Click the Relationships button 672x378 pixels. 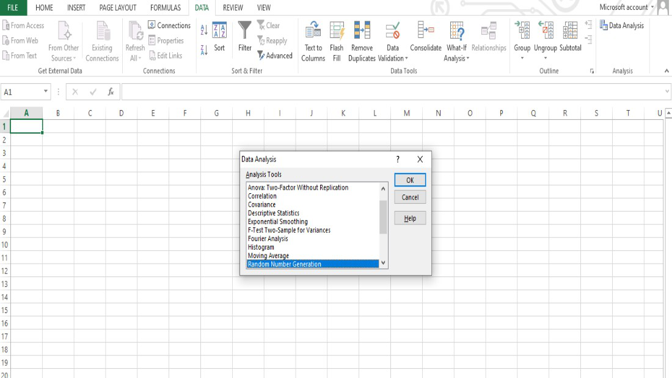489,37
